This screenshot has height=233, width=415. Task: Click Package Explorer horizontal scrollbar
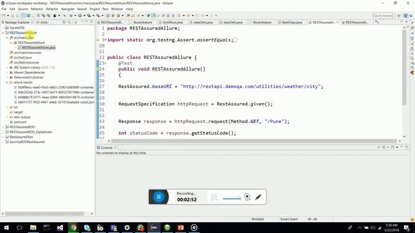tap(44, 214)
